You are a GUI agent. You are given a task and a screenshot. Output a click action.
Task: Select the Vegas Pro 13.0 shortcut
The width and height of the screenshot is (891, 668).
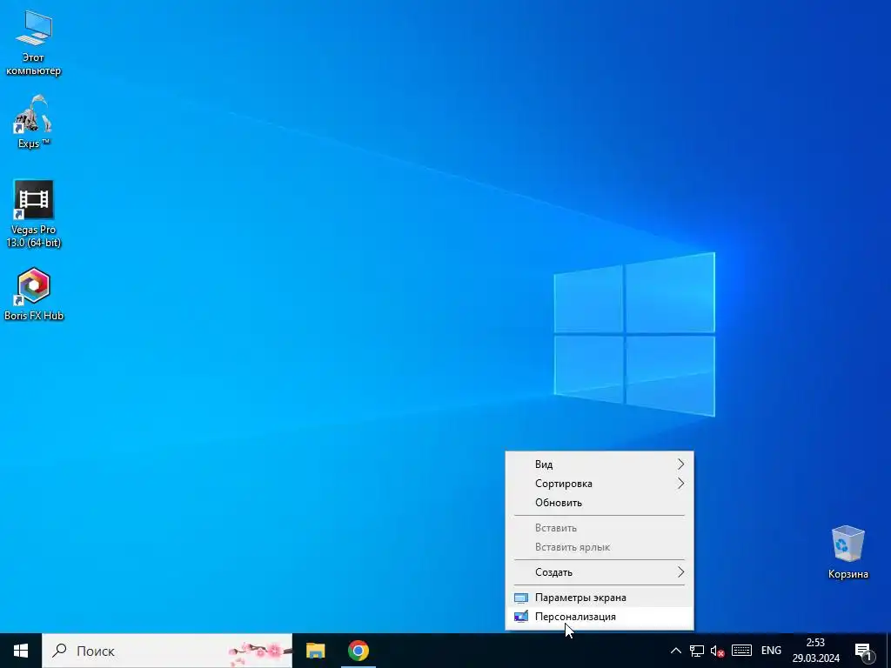pyautogui.click(x=34, y=214)
